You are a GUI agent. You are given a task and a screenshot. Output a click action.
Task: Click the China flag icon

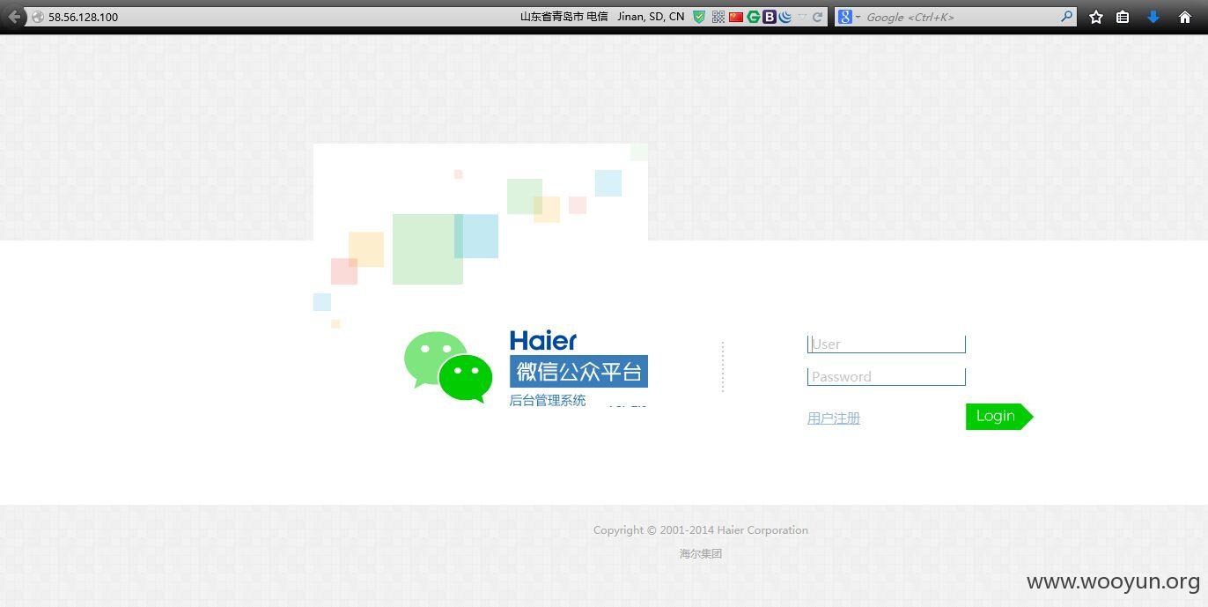pos(736,17)
